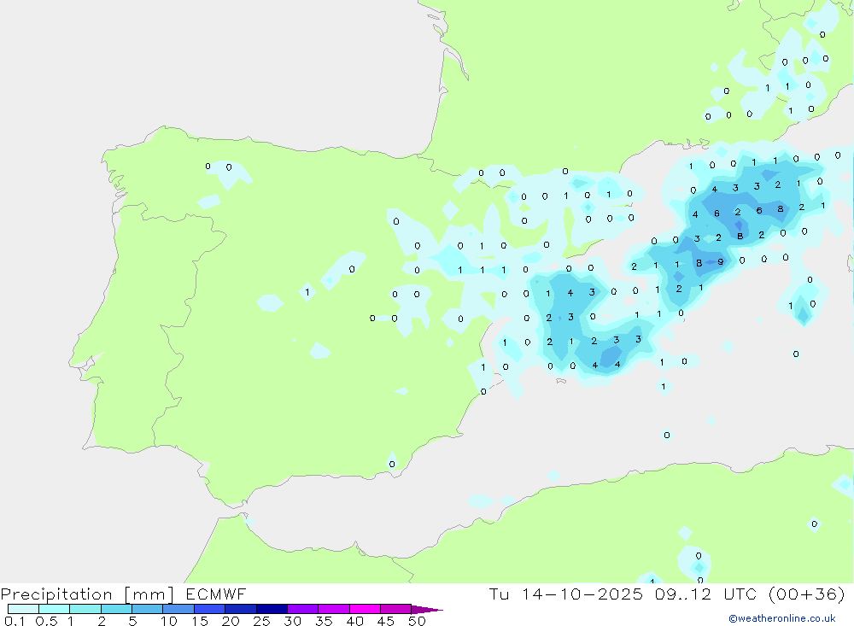
Task: Choose the 2–5 mm legend color swatch
Action: 116,609
